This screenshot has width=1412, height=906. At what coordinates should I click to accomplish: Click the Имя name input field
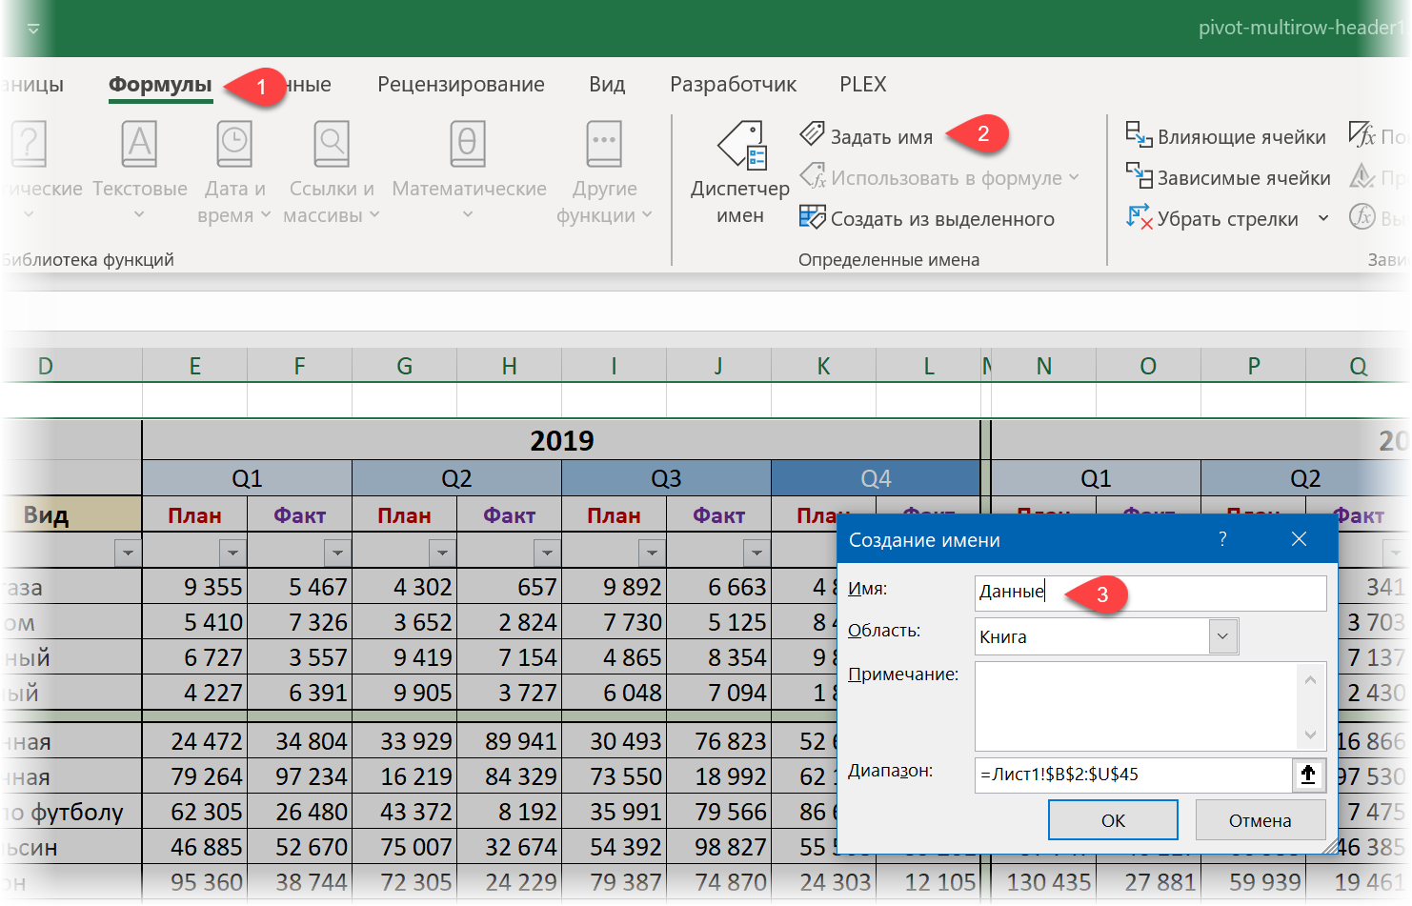[1151, 593]
